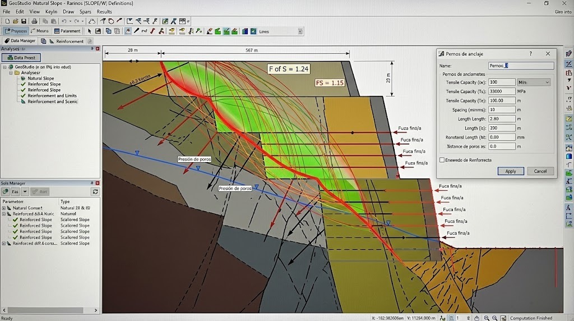574x321 pixels.
Task: Open the undo history dropdown arrow
Action: [70, 21]
